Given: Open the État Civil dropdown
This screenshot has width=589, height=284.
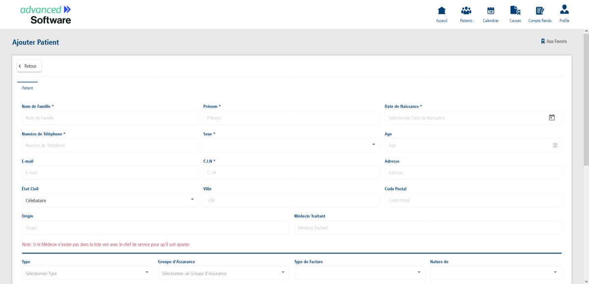Looking at the screenshot, I should coord(192,200).
